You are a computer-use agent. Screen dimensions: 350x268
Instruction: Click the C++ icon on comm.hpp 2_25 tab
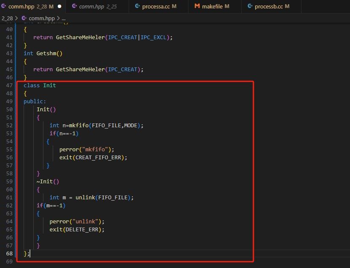pyautogui.click(x=74, y=6)
